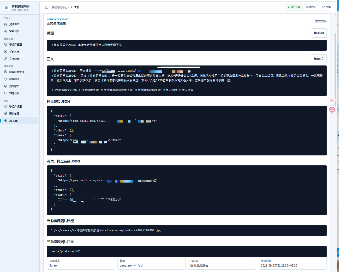Click the 正式生成结果 heading
Screen dimensions: 339x272
coord(56,23)
